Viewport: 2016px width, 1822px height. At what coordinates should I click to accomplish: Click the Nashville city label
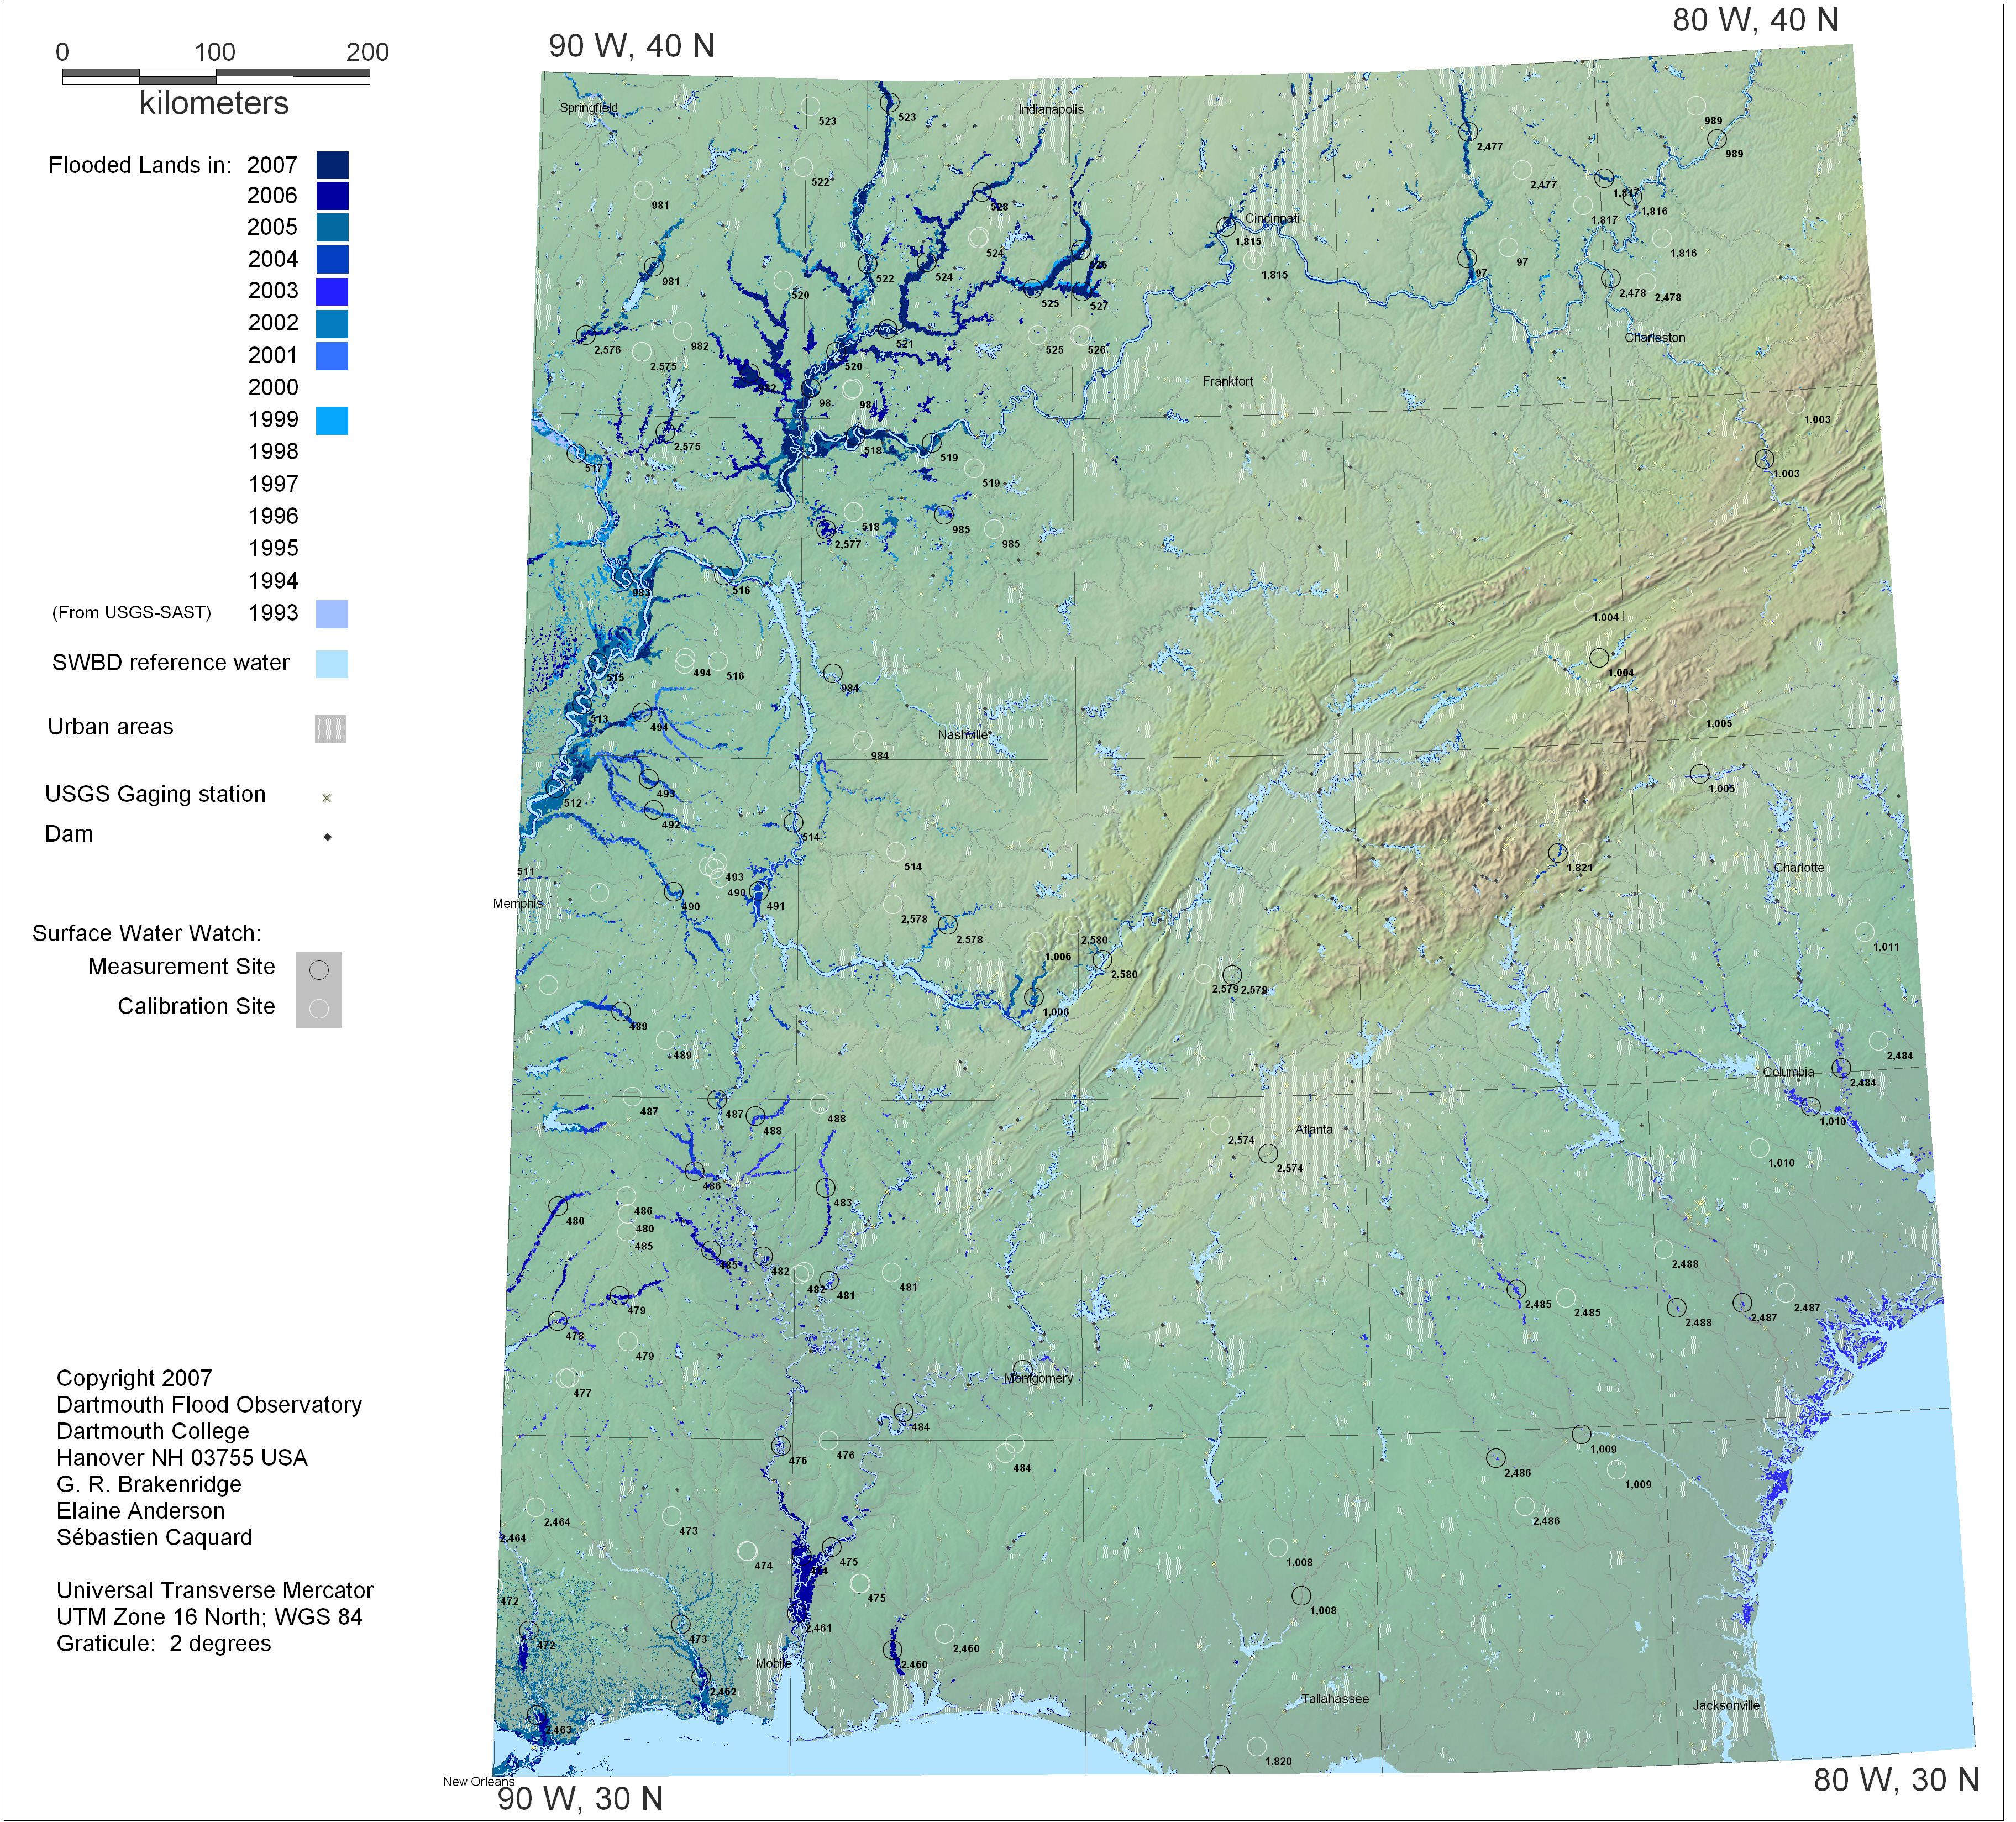point(962,734)
